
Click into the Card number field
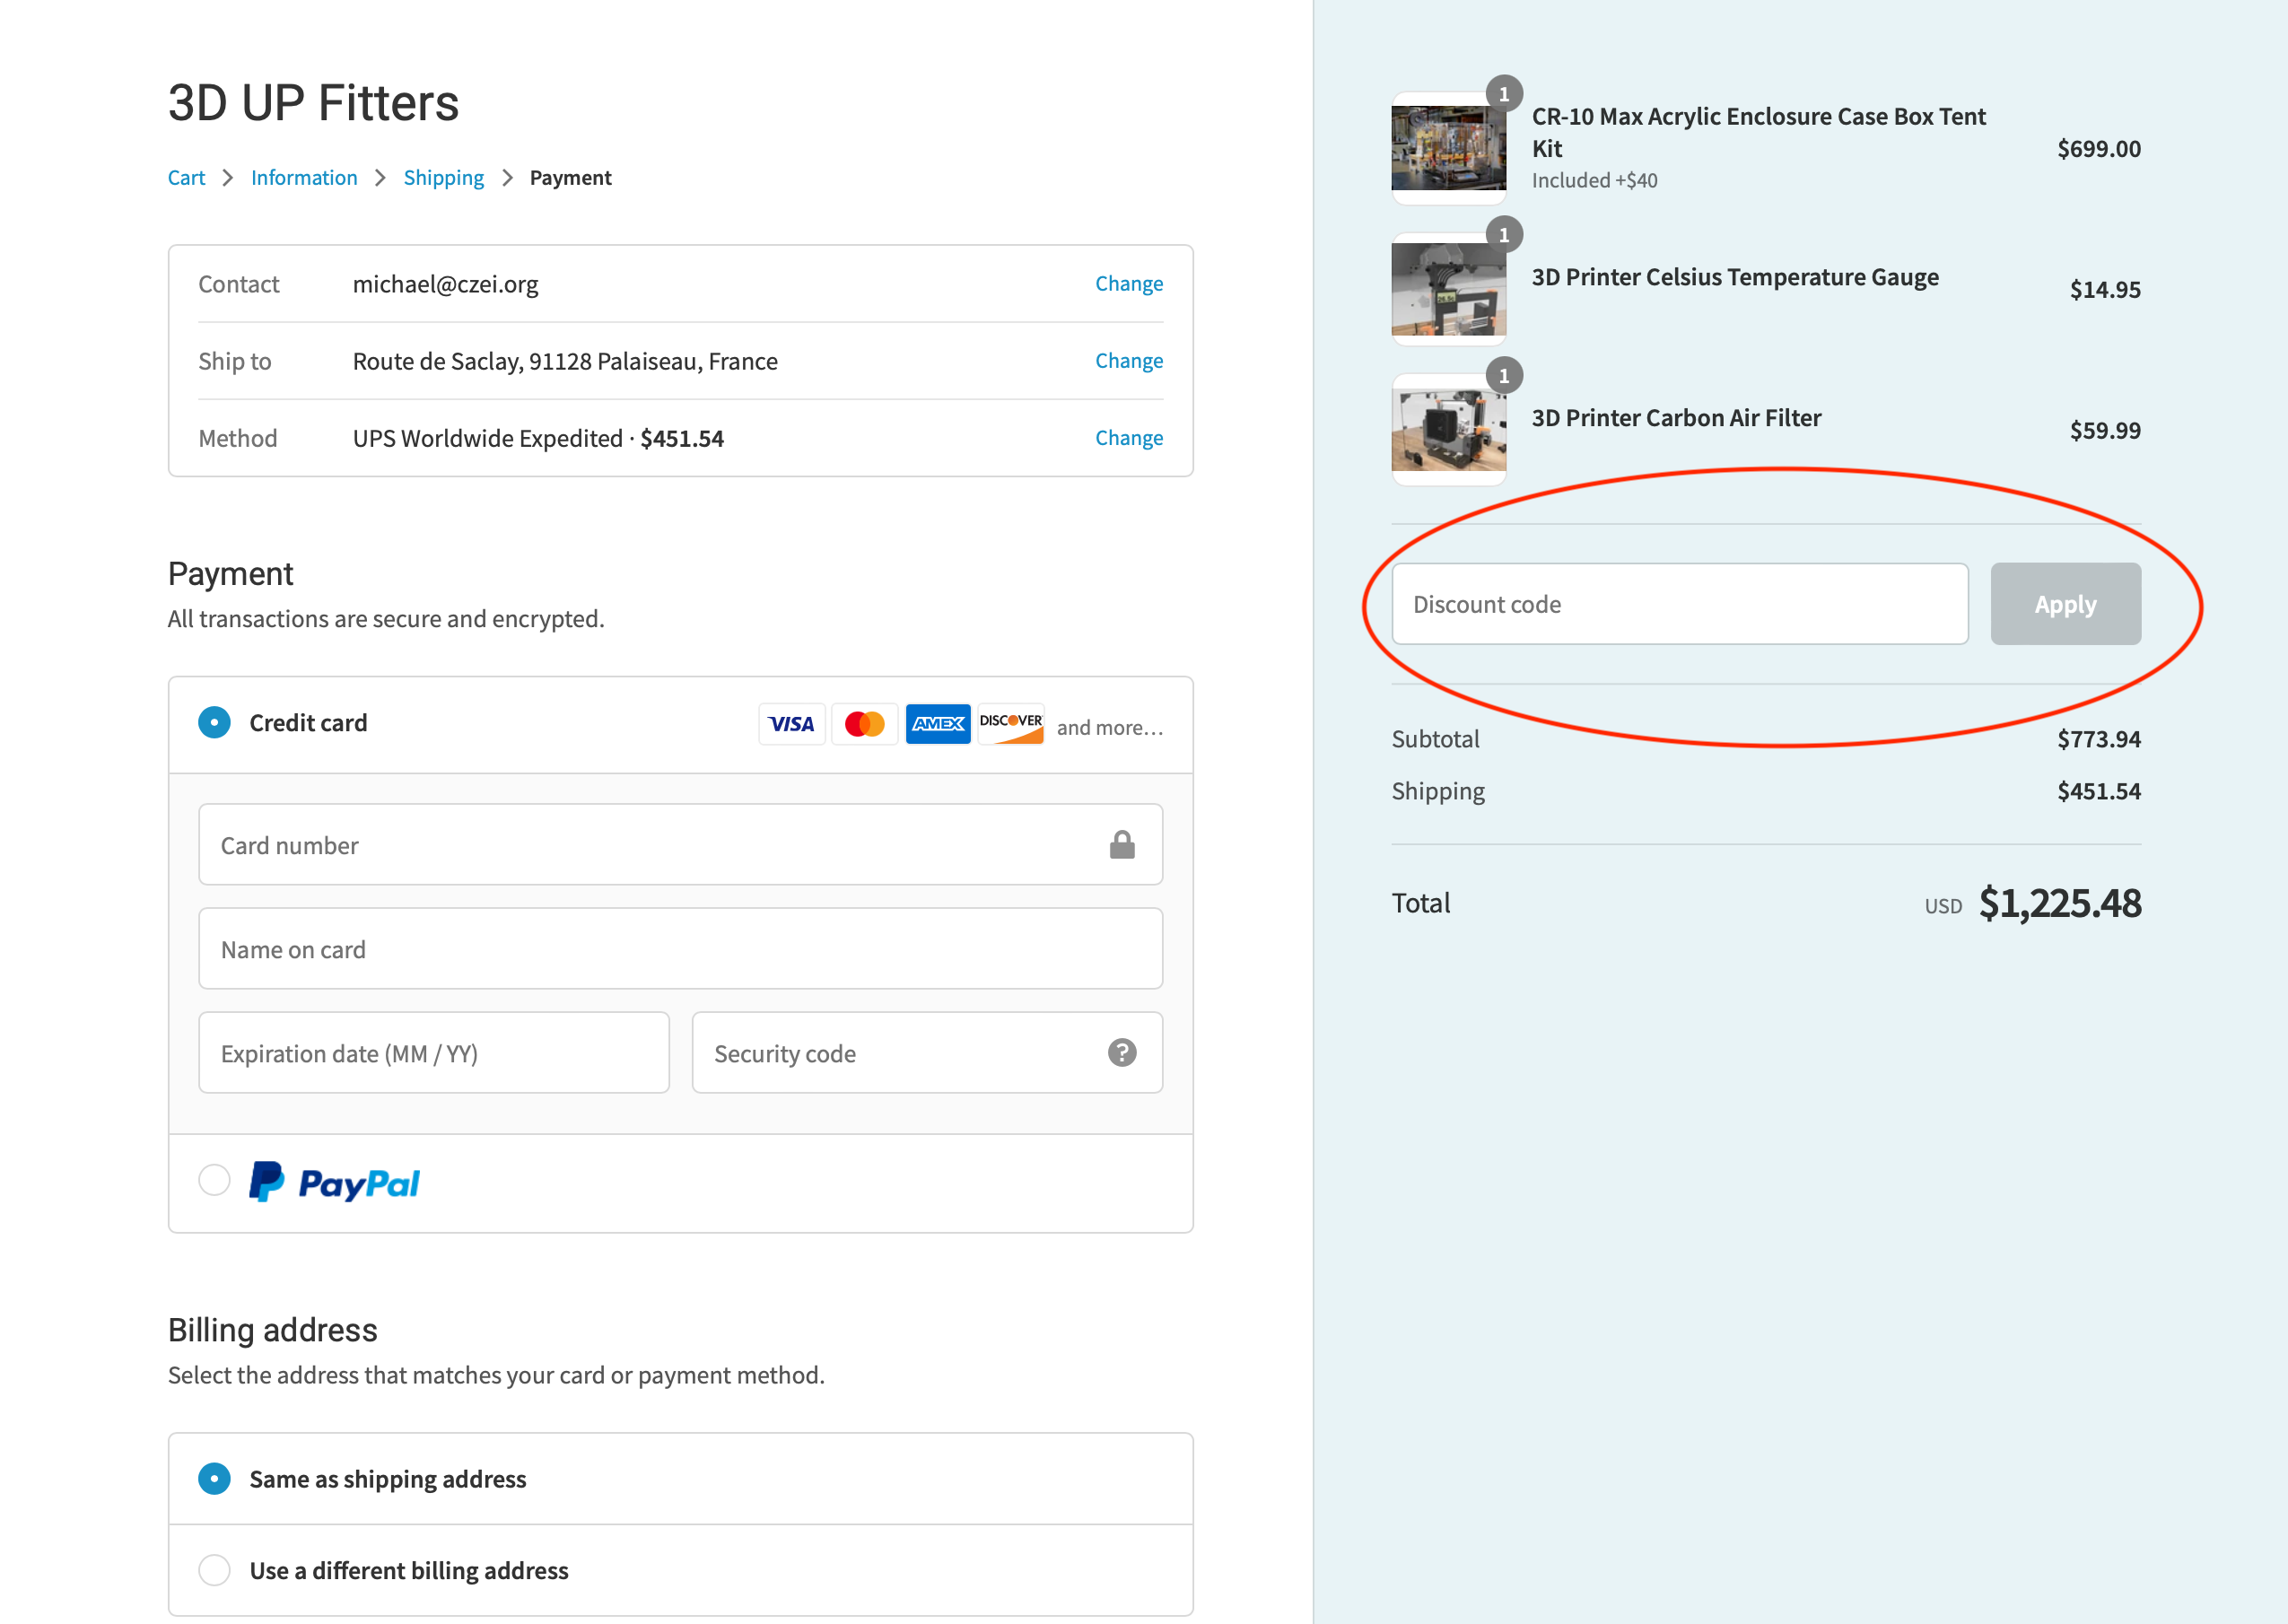(650, 845)
